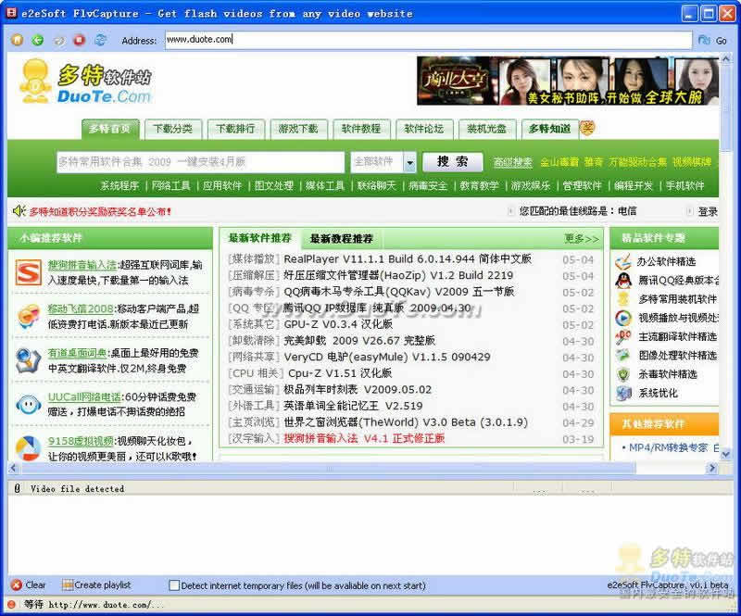Open the 万能驱动合集 link

[x=637, y=162]
